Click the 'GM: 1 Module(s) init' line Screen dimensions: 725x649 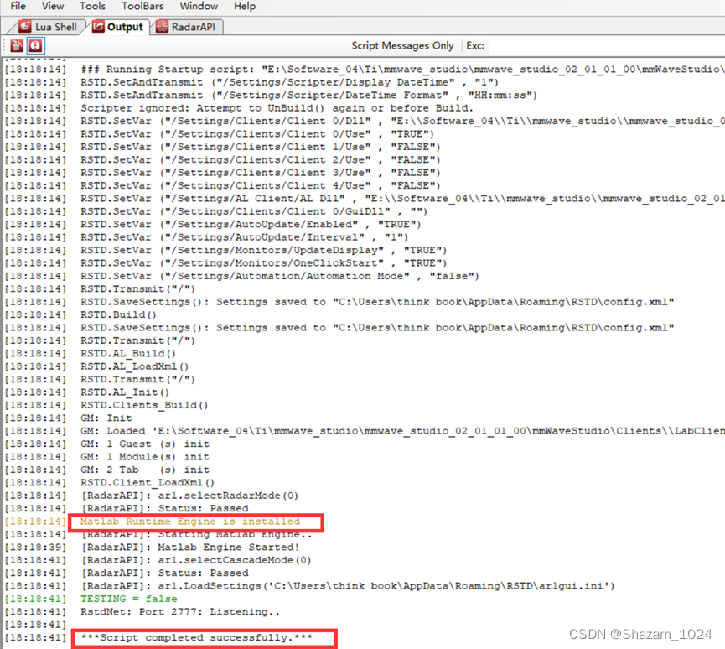[x=145, y=457]
